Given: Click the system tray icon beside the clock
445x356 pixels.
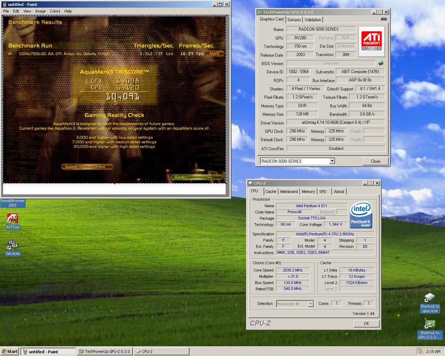Looking at the screenshot, I should [421, 351].
